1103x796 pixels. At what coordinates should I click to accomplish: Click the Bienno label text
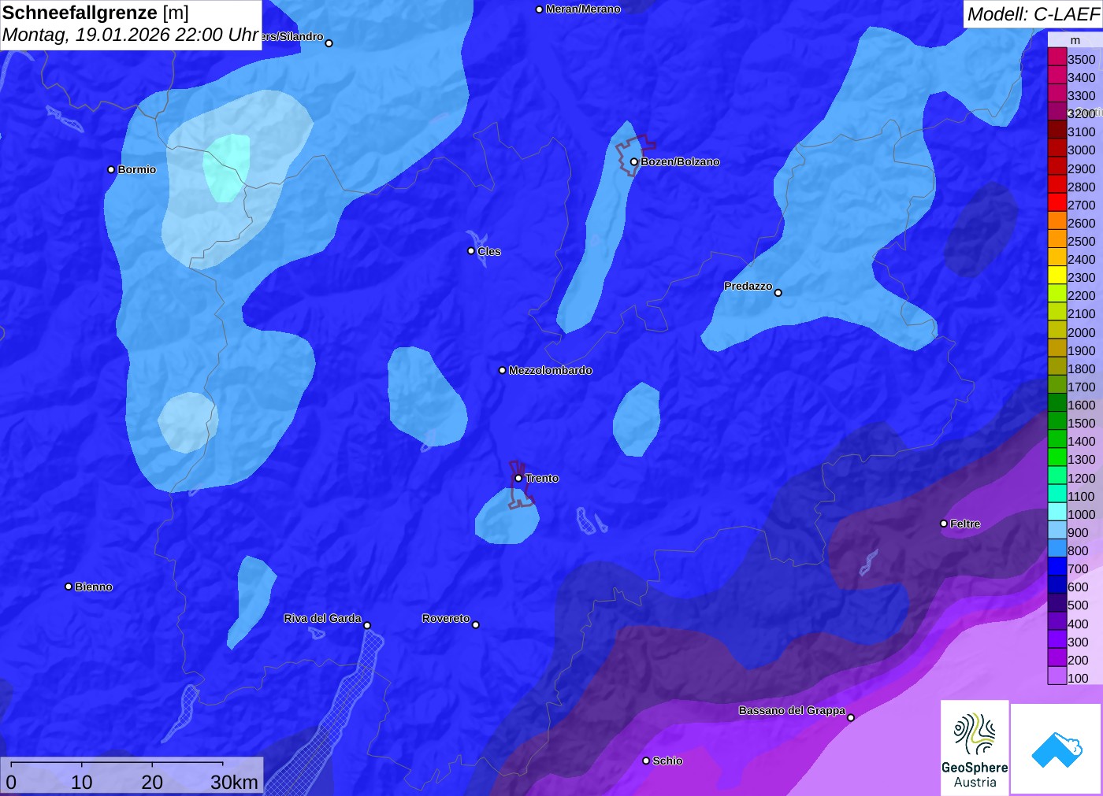tap(94, 587)
